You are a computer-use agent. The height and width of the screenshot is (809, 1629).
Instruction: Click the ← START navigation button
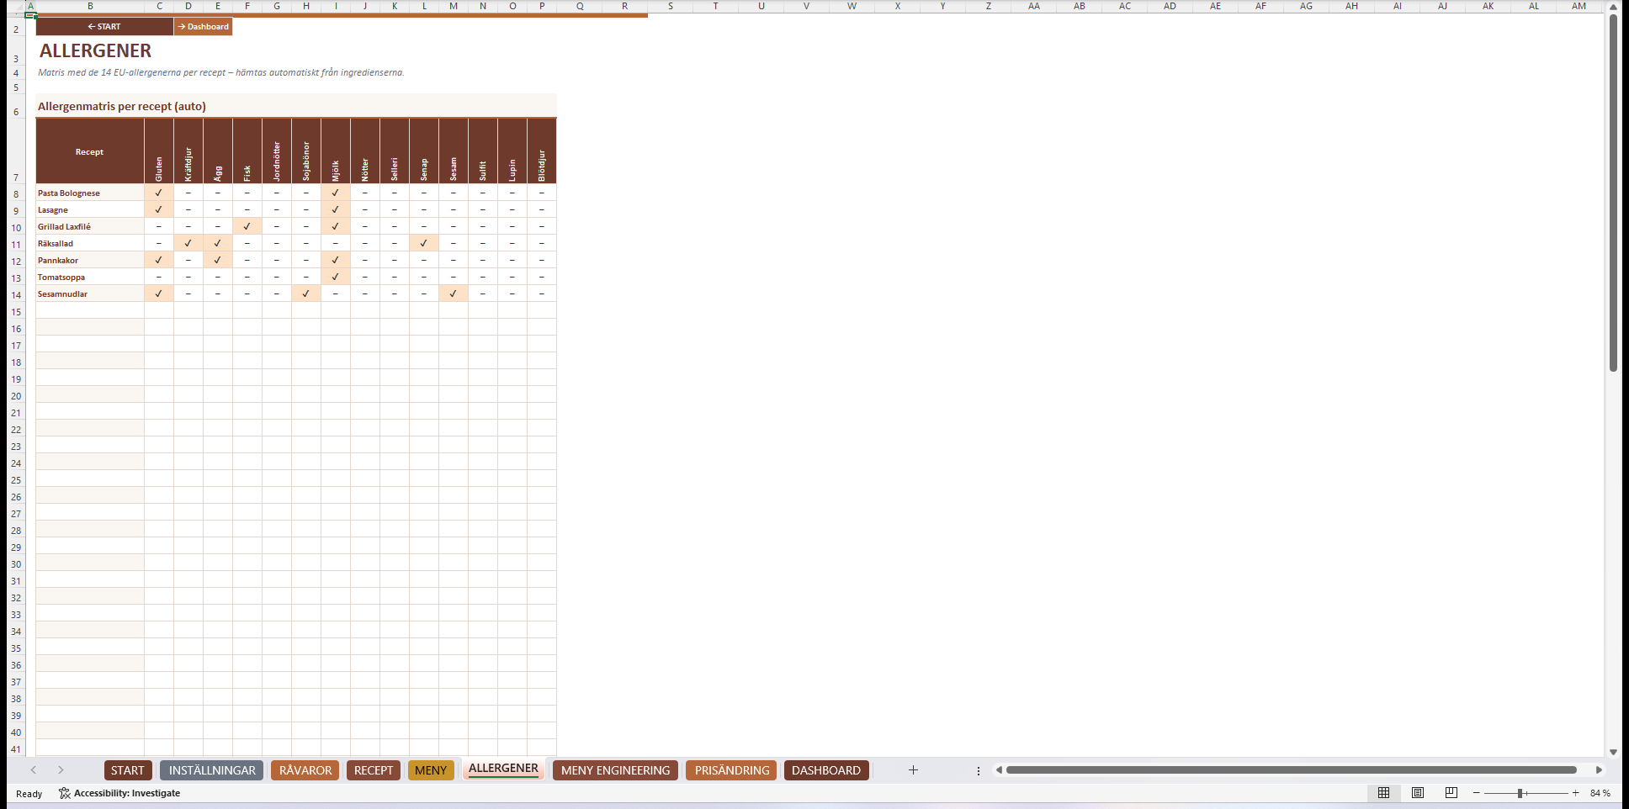(104, 27)
